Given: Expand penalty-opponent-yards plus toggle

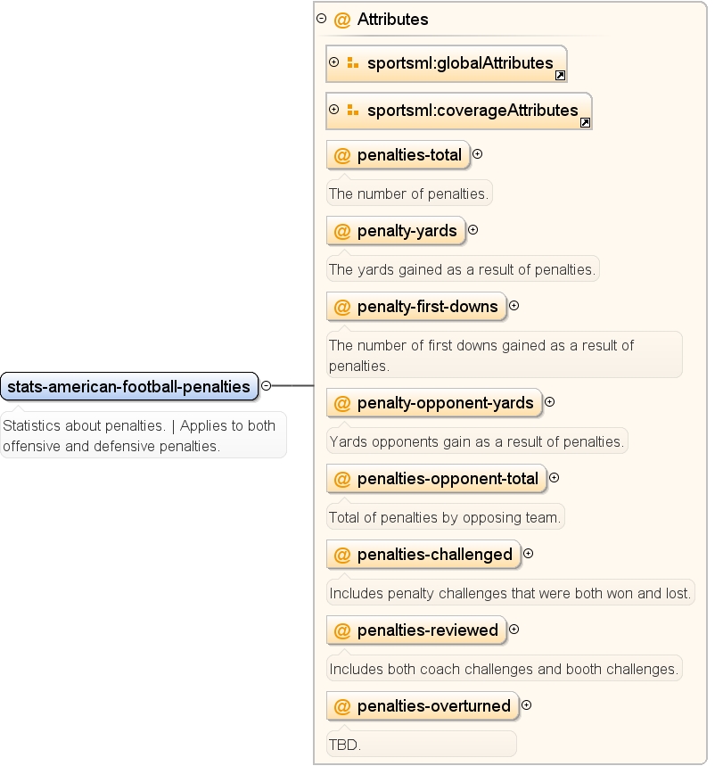Looking at the screenshot, I should (549, 401).
